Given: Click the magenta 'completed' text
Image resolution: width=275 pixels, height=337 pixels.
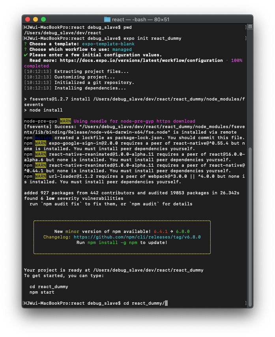Looking at the screenshot, I should tap(36, 66).
